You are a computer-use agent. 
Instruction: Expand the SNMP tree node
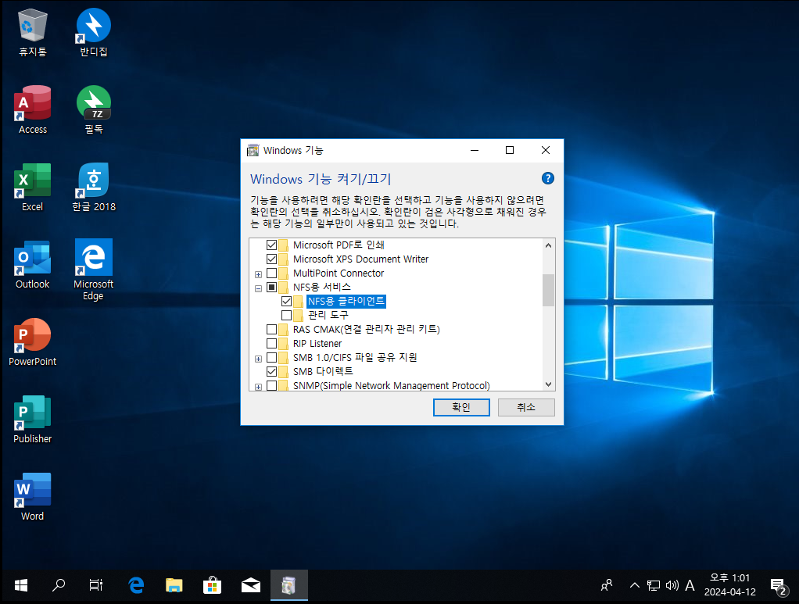[258, 387]
